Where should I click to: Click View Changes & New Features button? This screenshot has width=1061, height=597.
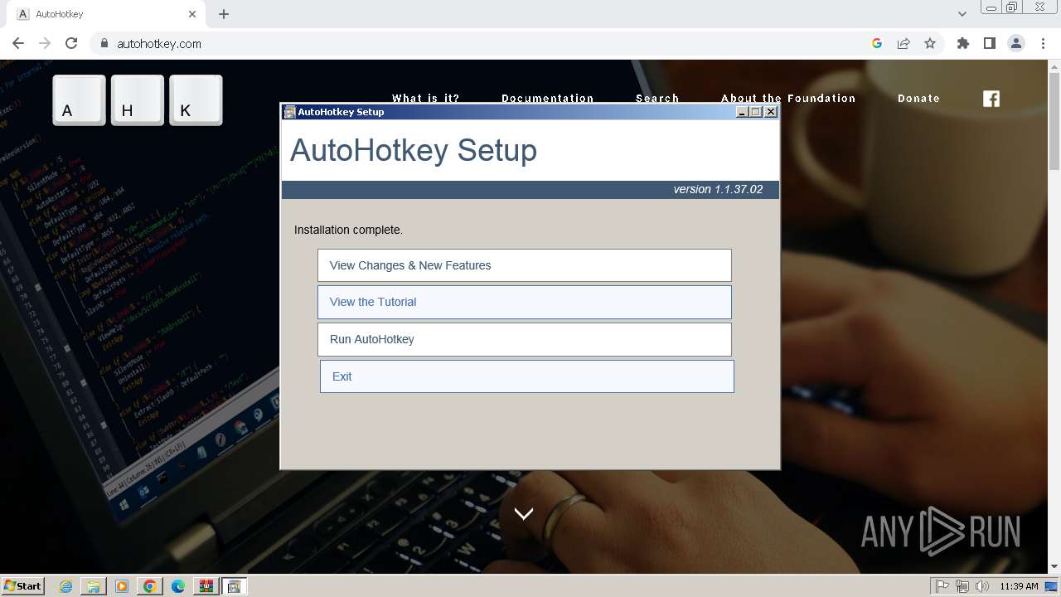point(524,265)
